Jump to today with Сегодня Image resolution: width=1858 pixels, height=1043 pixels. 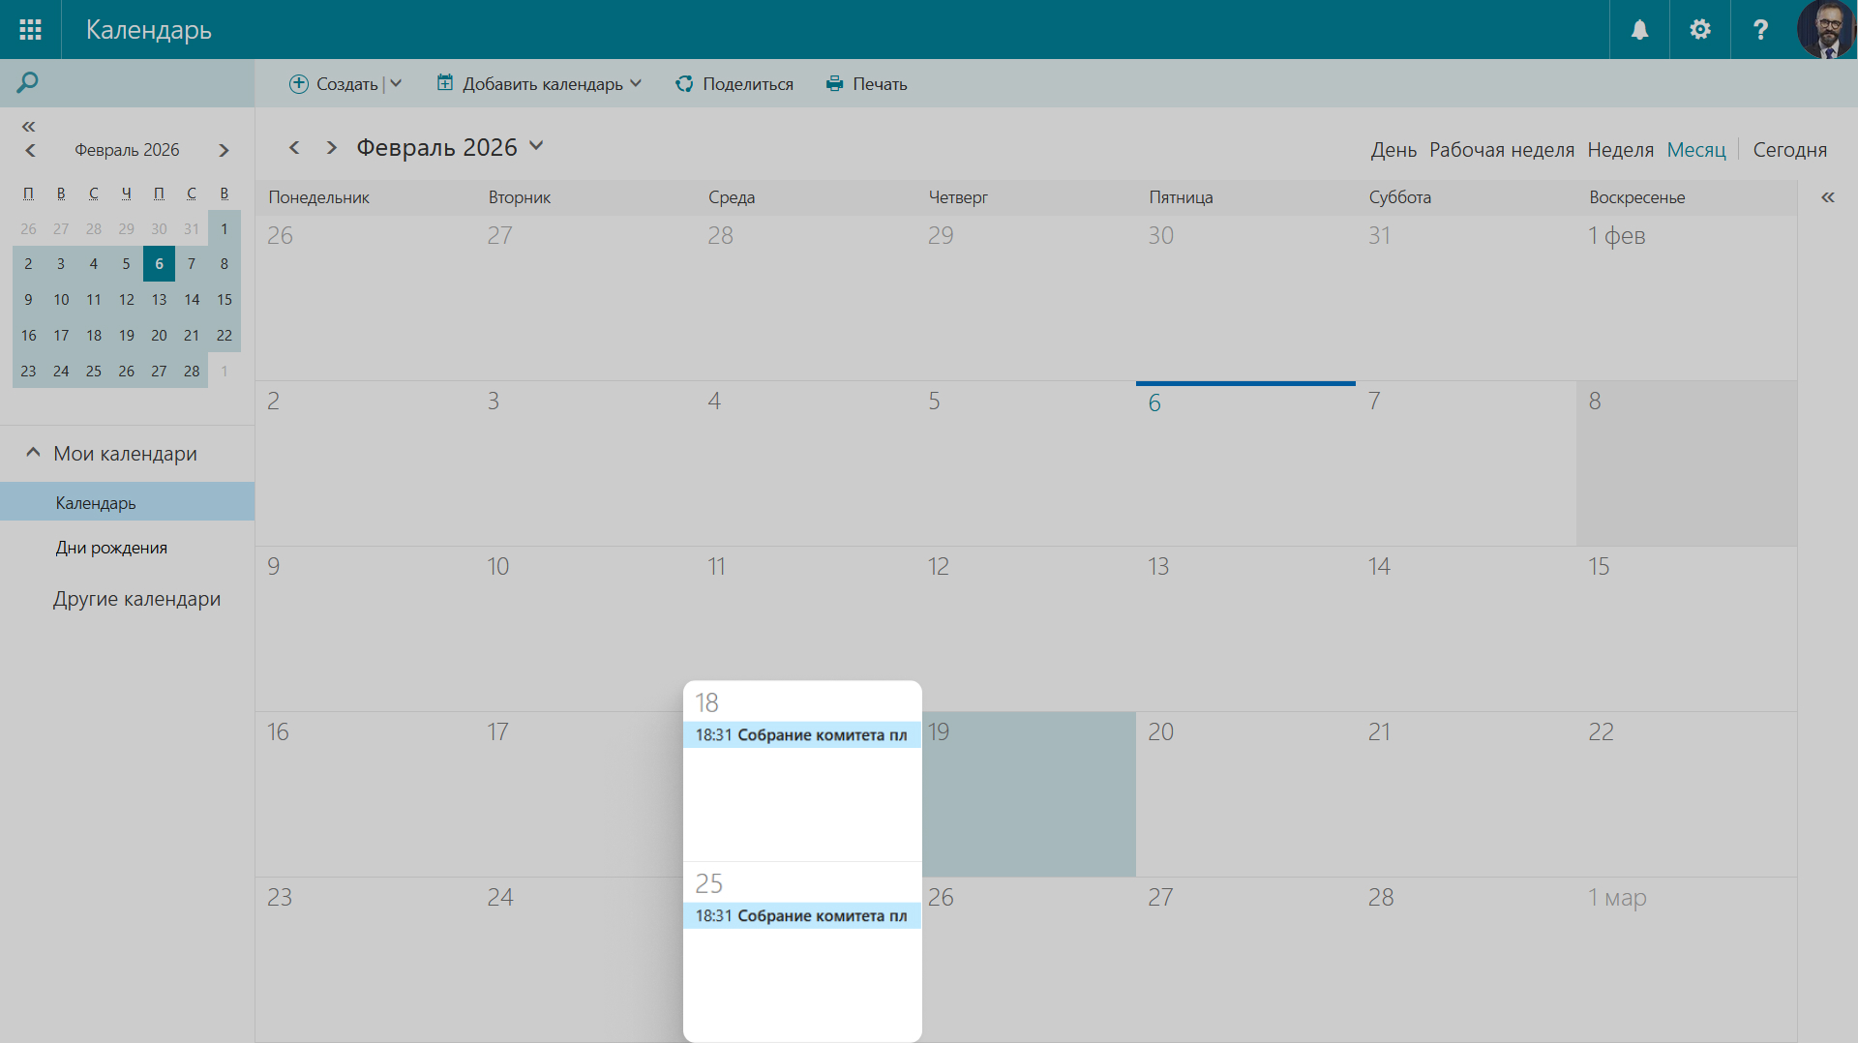pos(1789,150)
